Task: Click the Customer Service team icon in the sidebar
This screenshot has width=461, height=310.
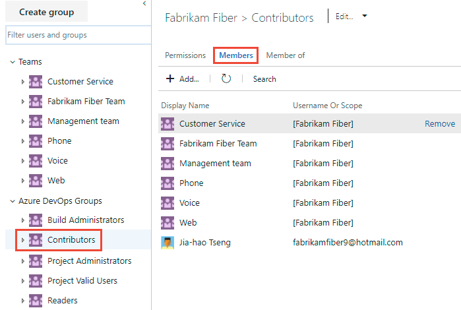Action: 36,82
